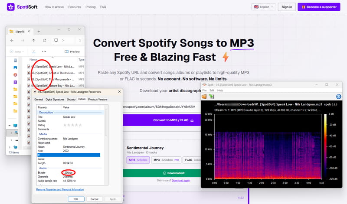Open the Edit menu in Spek
Image resolution: width=347 pixels, height=204 pixels.
tap(212, 91)
